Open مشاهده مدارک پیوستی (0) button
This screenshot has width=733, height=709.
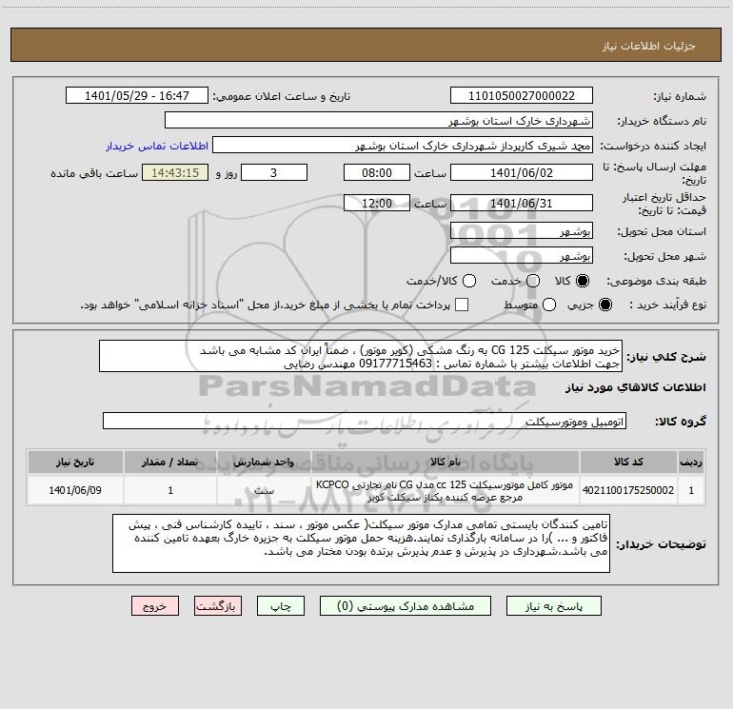(x=406, y=606)
